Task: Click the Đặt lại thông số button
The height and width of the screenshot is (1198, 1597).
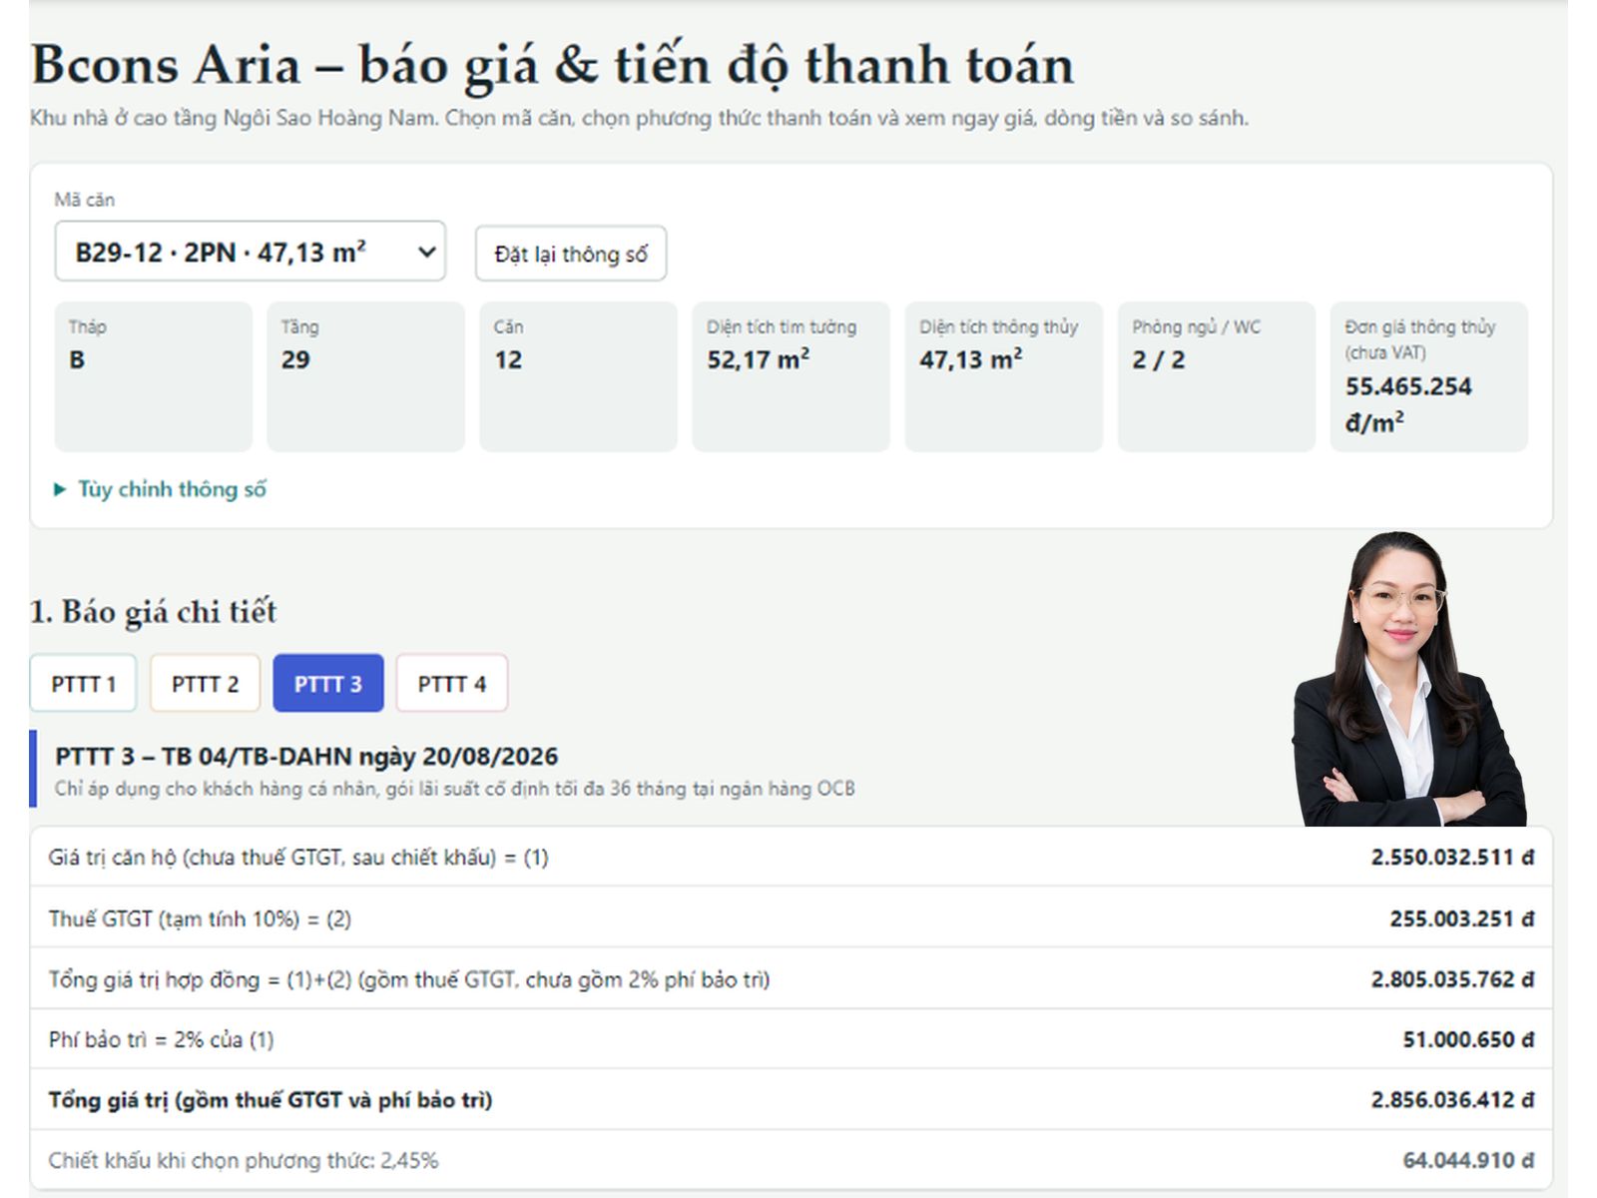Action: click(571, 254)
